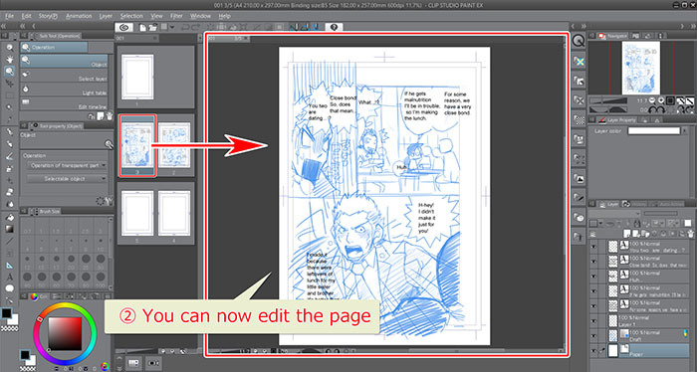
Task: Hide the Draft layer
Action: (593, 336)
